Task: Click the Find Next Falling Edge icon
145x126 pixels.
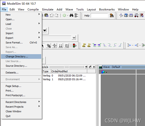Action: click(x=110, y=45)
